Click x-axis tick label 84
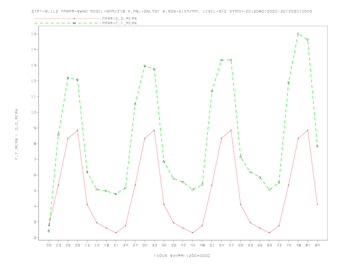The image size is (346, 267). coord(317,245)
